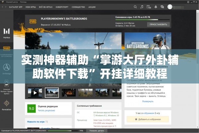The width and height of the screenshot is (199, 133).
Task: Select the grassy field thumbnail
Action: point(86,93)
